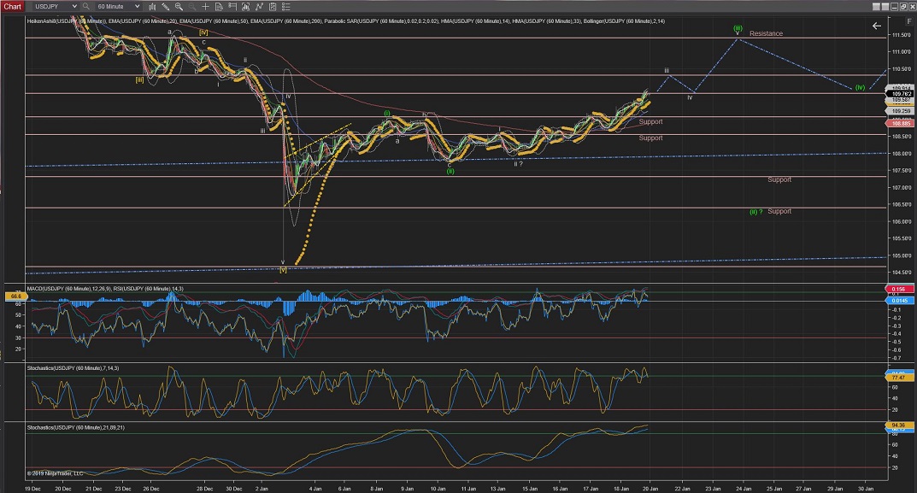Screen dimensions: 917x493
Task: Toggle the Data Box display
Action: 219,6
